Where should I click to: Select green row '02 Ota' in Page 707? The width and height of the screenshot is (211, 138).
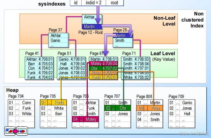point(117,108)
